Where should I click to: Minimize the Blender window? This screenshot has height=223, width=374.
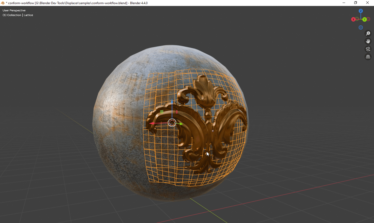[x=344, y=3]
